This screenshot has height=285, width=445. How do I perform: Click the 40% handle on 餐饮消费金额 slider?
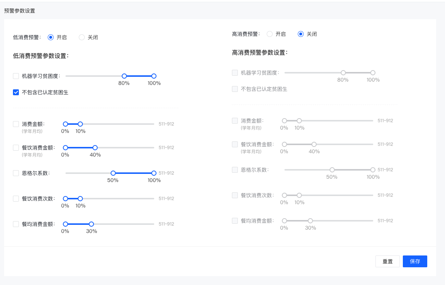pyautogui.click(x=95, y=148)
